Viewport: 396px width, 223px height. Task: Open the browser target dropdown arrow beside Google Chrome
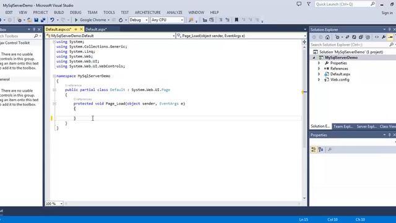[x=109, y=20]
